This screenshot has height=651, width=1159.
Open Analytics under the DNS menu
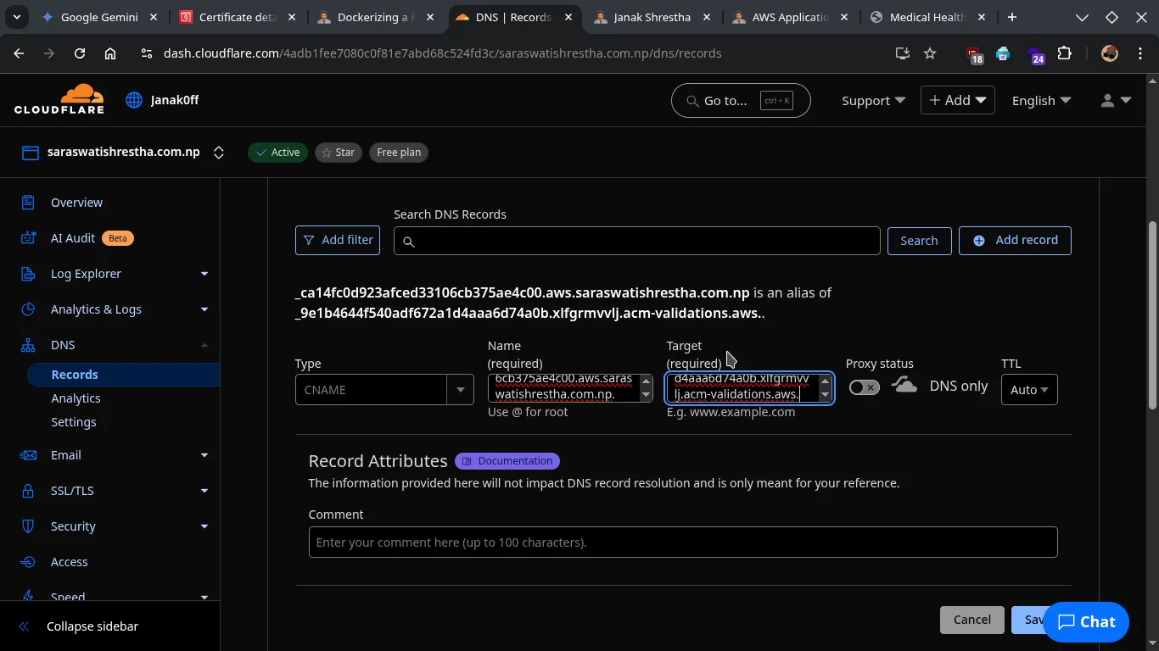tap(76, 398)
